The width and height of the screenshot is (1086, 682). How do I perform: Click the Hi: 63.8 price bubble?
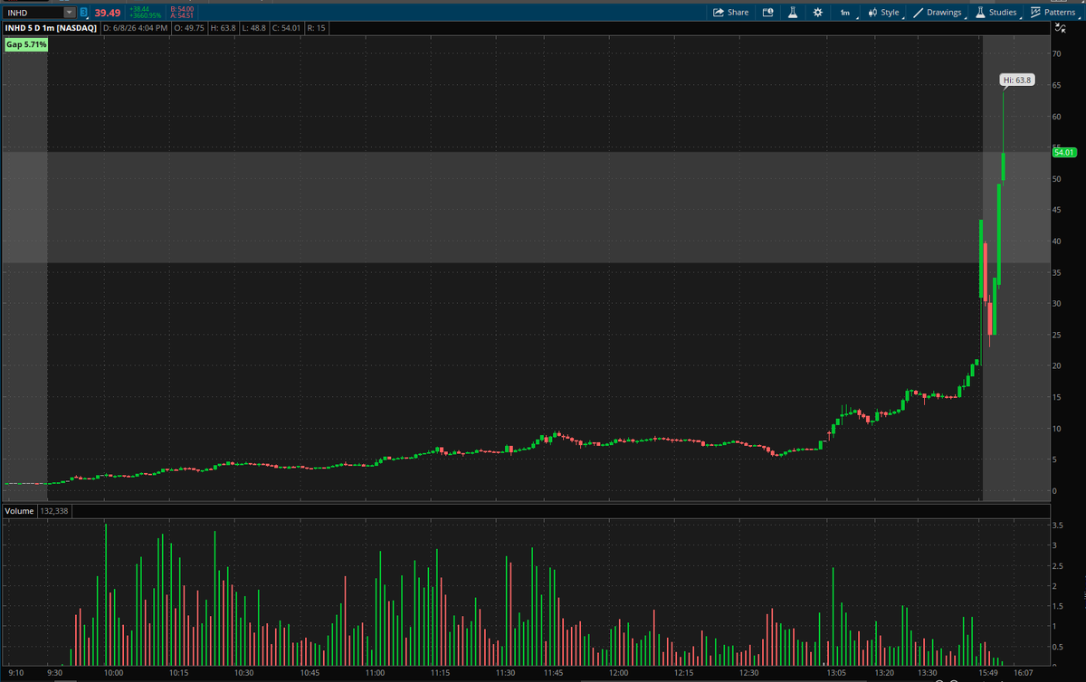[x=1016, y=81]
